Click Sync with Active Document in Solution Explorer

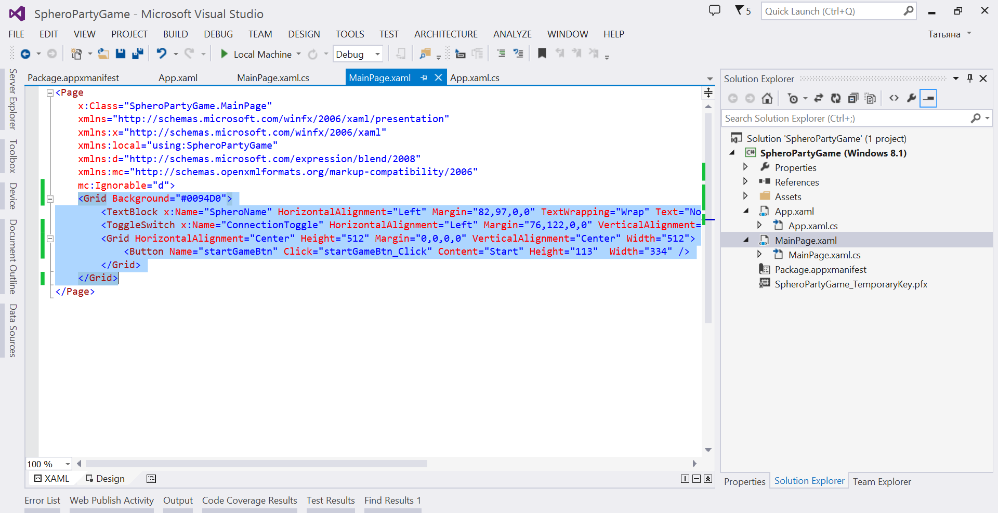point(818,98)
